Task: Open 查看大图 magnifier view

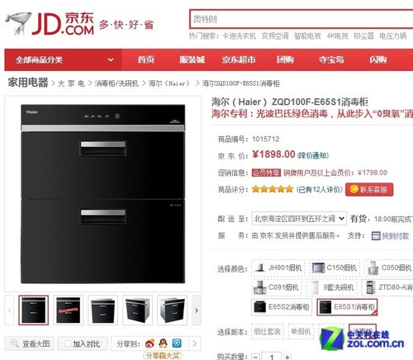Action: coord(30,343)
